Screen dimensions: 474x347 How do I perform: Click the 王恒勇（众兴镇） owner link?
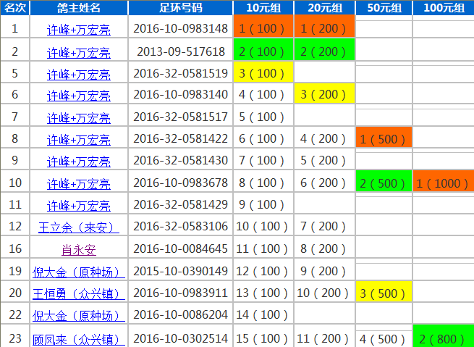78,294
